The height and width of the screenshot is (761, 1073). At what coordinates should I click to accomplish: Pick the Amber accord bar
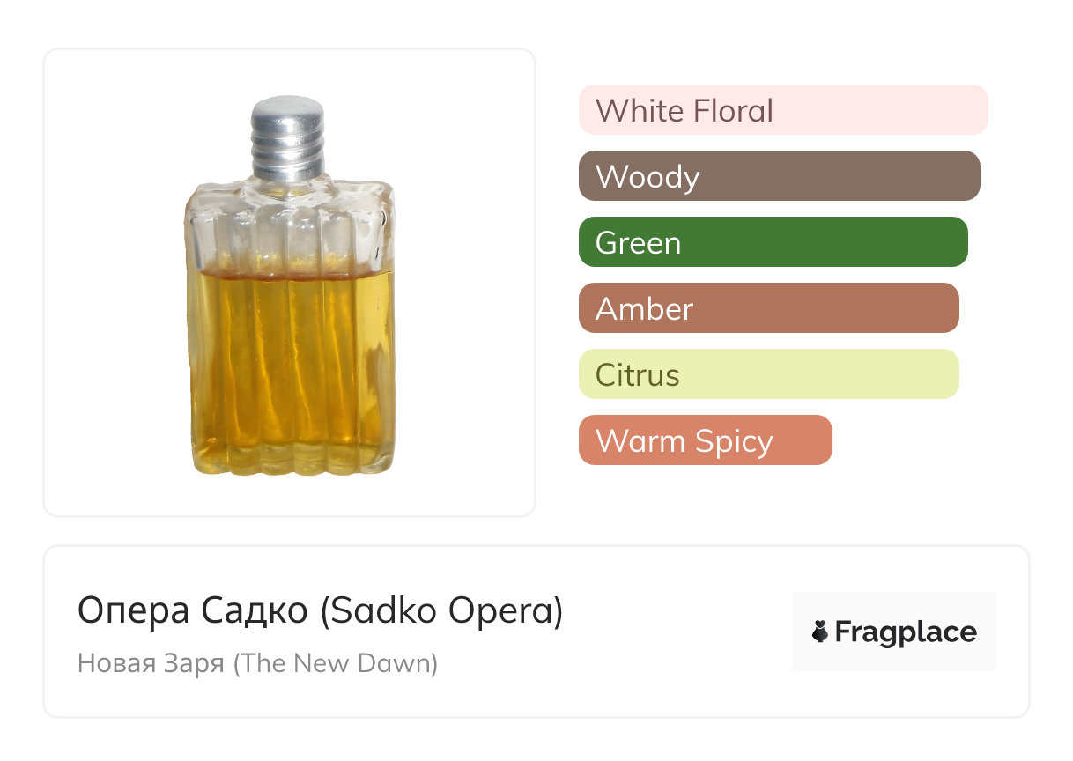point(768,308)
